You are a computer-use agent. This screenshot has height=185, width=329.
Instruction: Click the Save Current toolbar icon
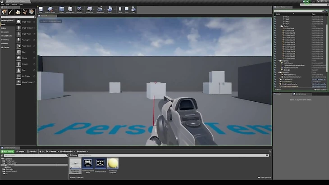coord(41,9)
